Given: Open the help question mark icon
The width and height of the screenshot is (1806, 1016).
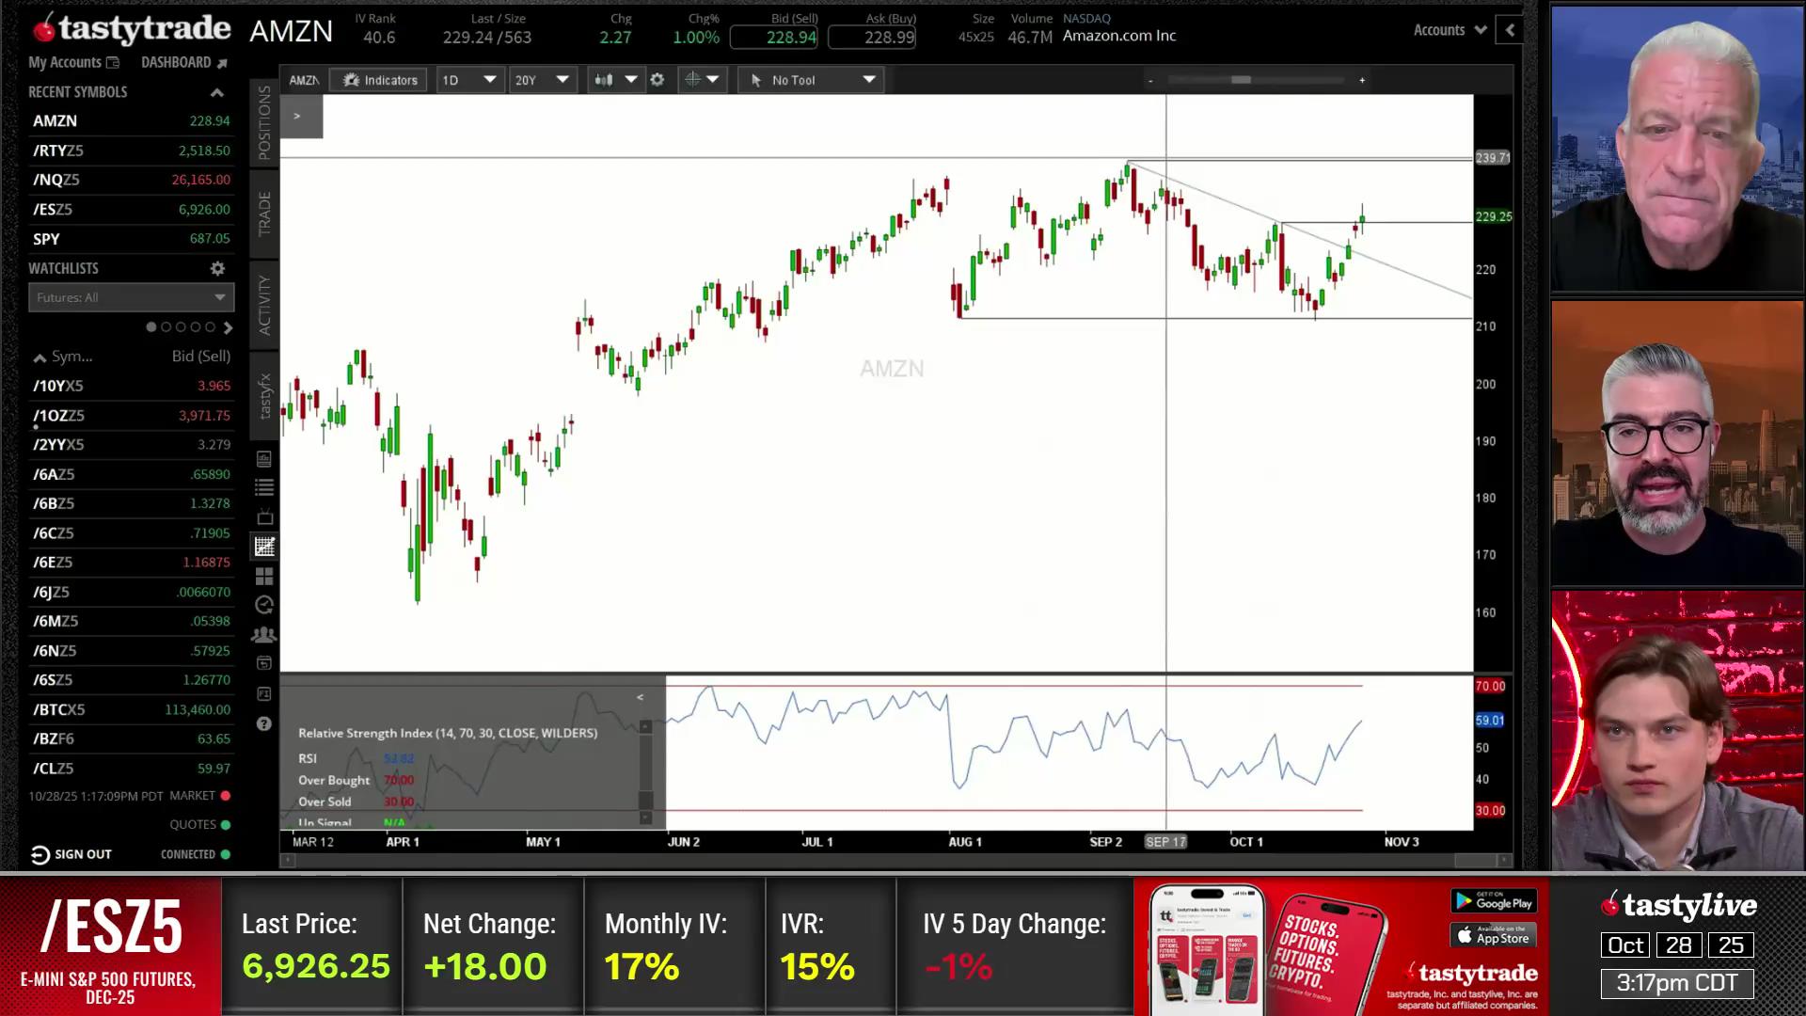Looking at the screenshot, I should click(264, 723).
